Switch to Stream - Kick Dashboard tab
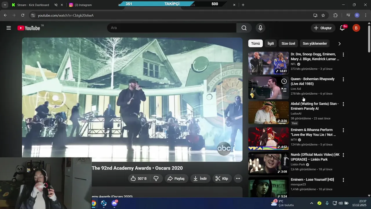This screenshot has height=209, width=371. (33, 5)
